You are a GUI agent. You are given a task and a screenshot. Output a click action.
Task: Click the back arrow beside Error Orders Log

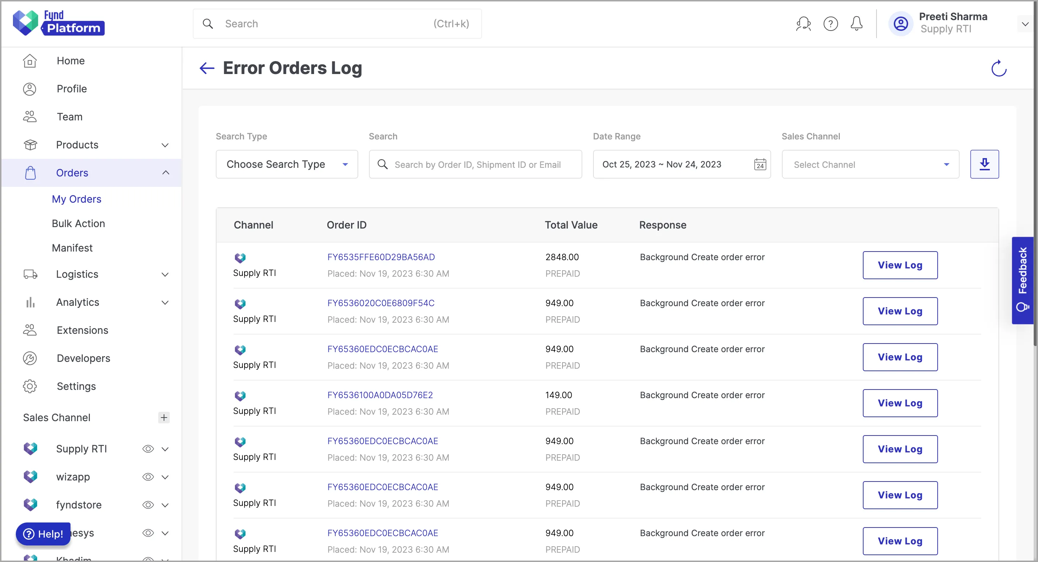pyautogui.click(x=207, y=68)
